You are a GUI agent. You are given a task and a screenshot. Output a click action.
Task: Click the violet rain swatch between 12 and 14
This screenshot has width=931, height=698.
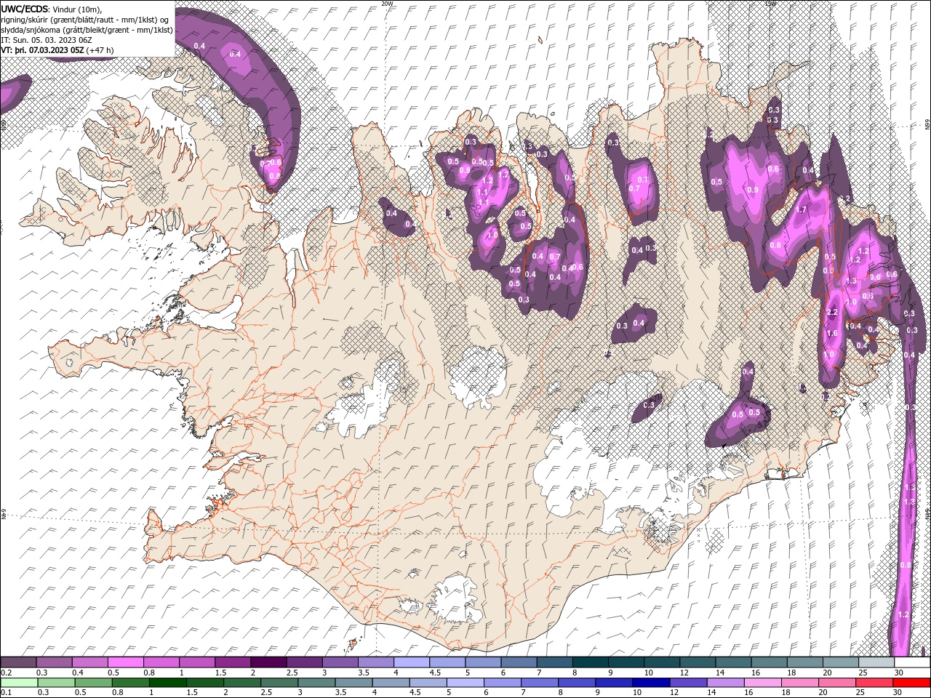687,683
